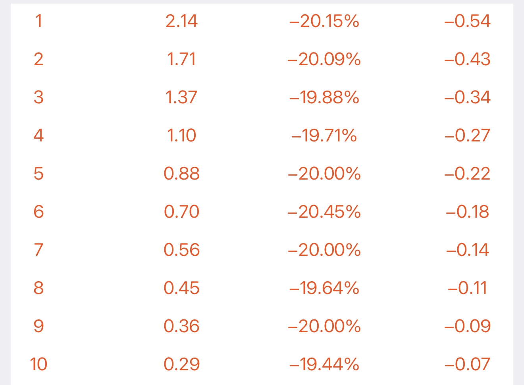Select value 1.37 in row 3
Image resolution: width=524 pixels, height=385 pixels.
(x=181, y=97)
